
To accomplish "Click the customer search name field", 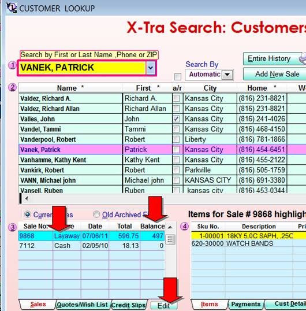I will point(83,68).
